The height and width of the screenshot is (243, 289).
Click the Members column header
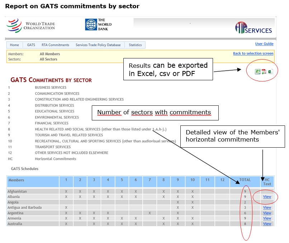coord(33,182)
